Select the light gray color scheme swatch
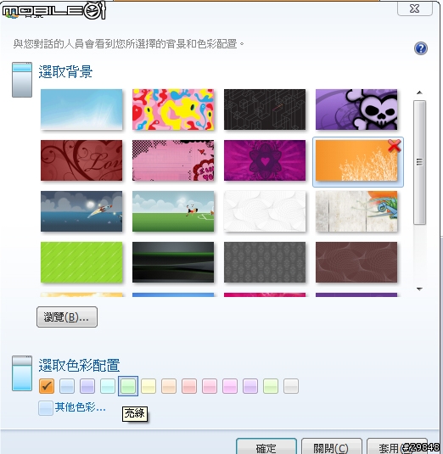 (291, 386)
